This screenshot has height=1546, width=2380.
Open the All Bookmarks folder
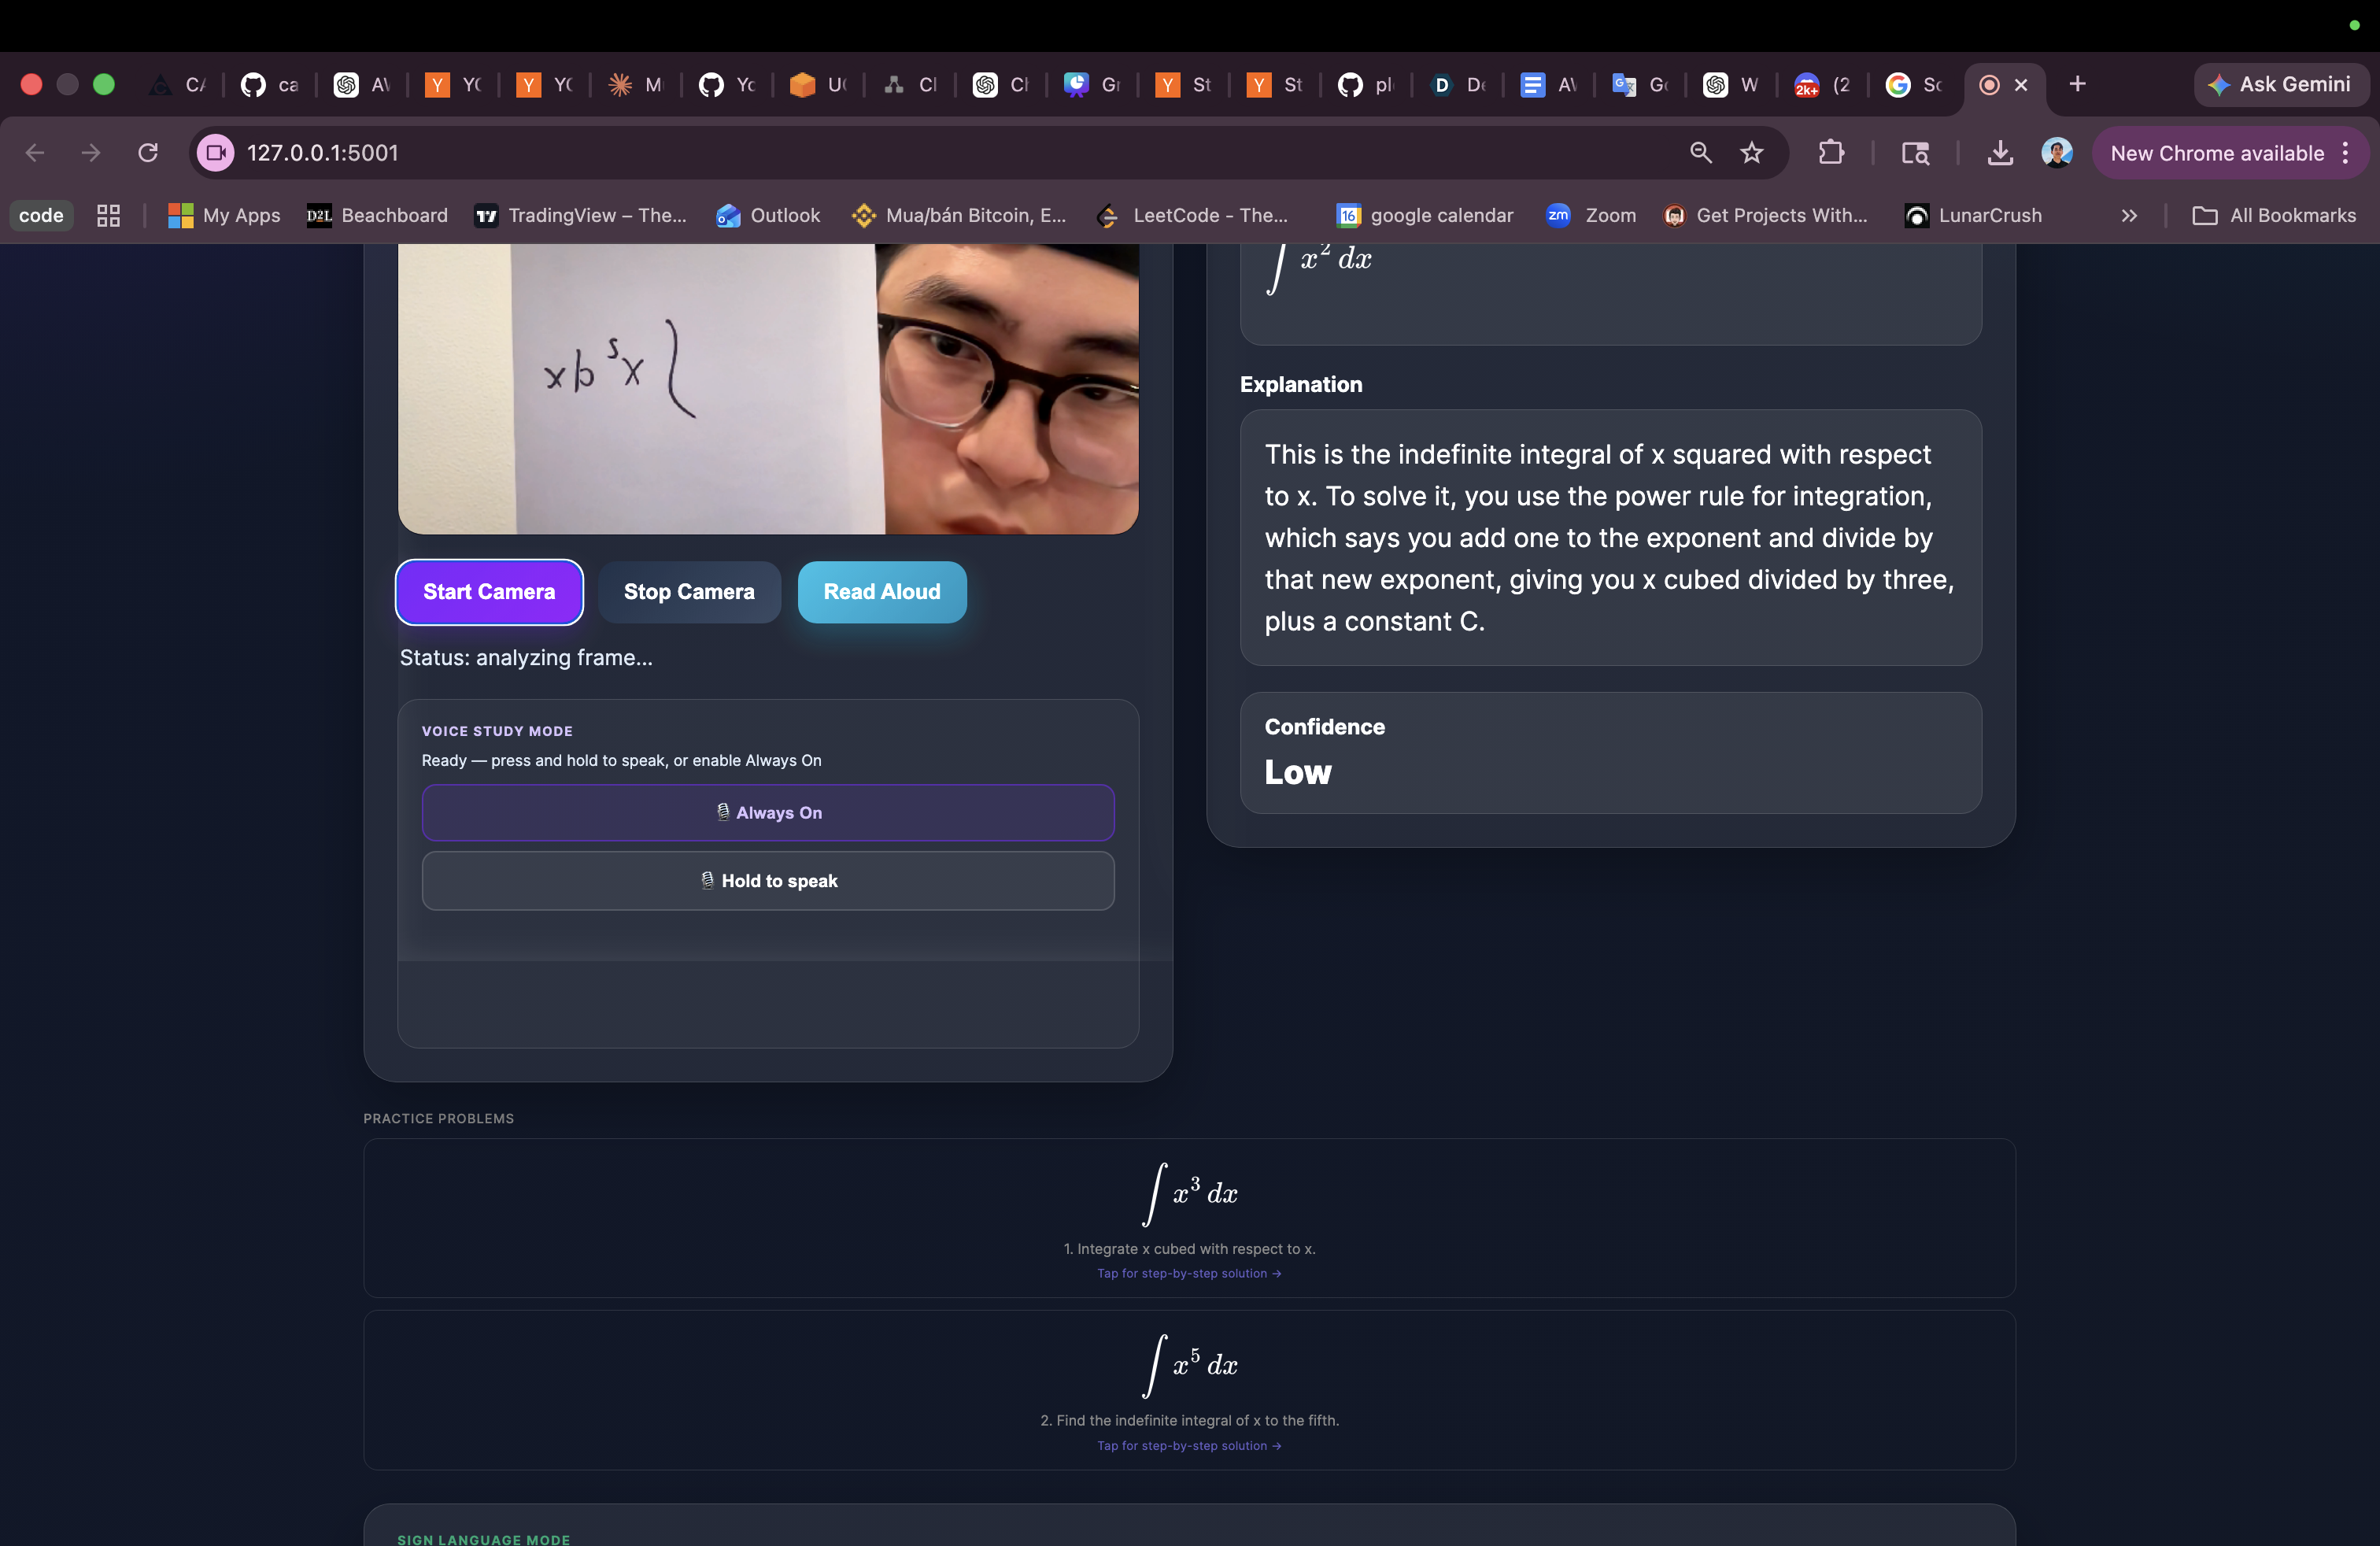[2274, 215]
